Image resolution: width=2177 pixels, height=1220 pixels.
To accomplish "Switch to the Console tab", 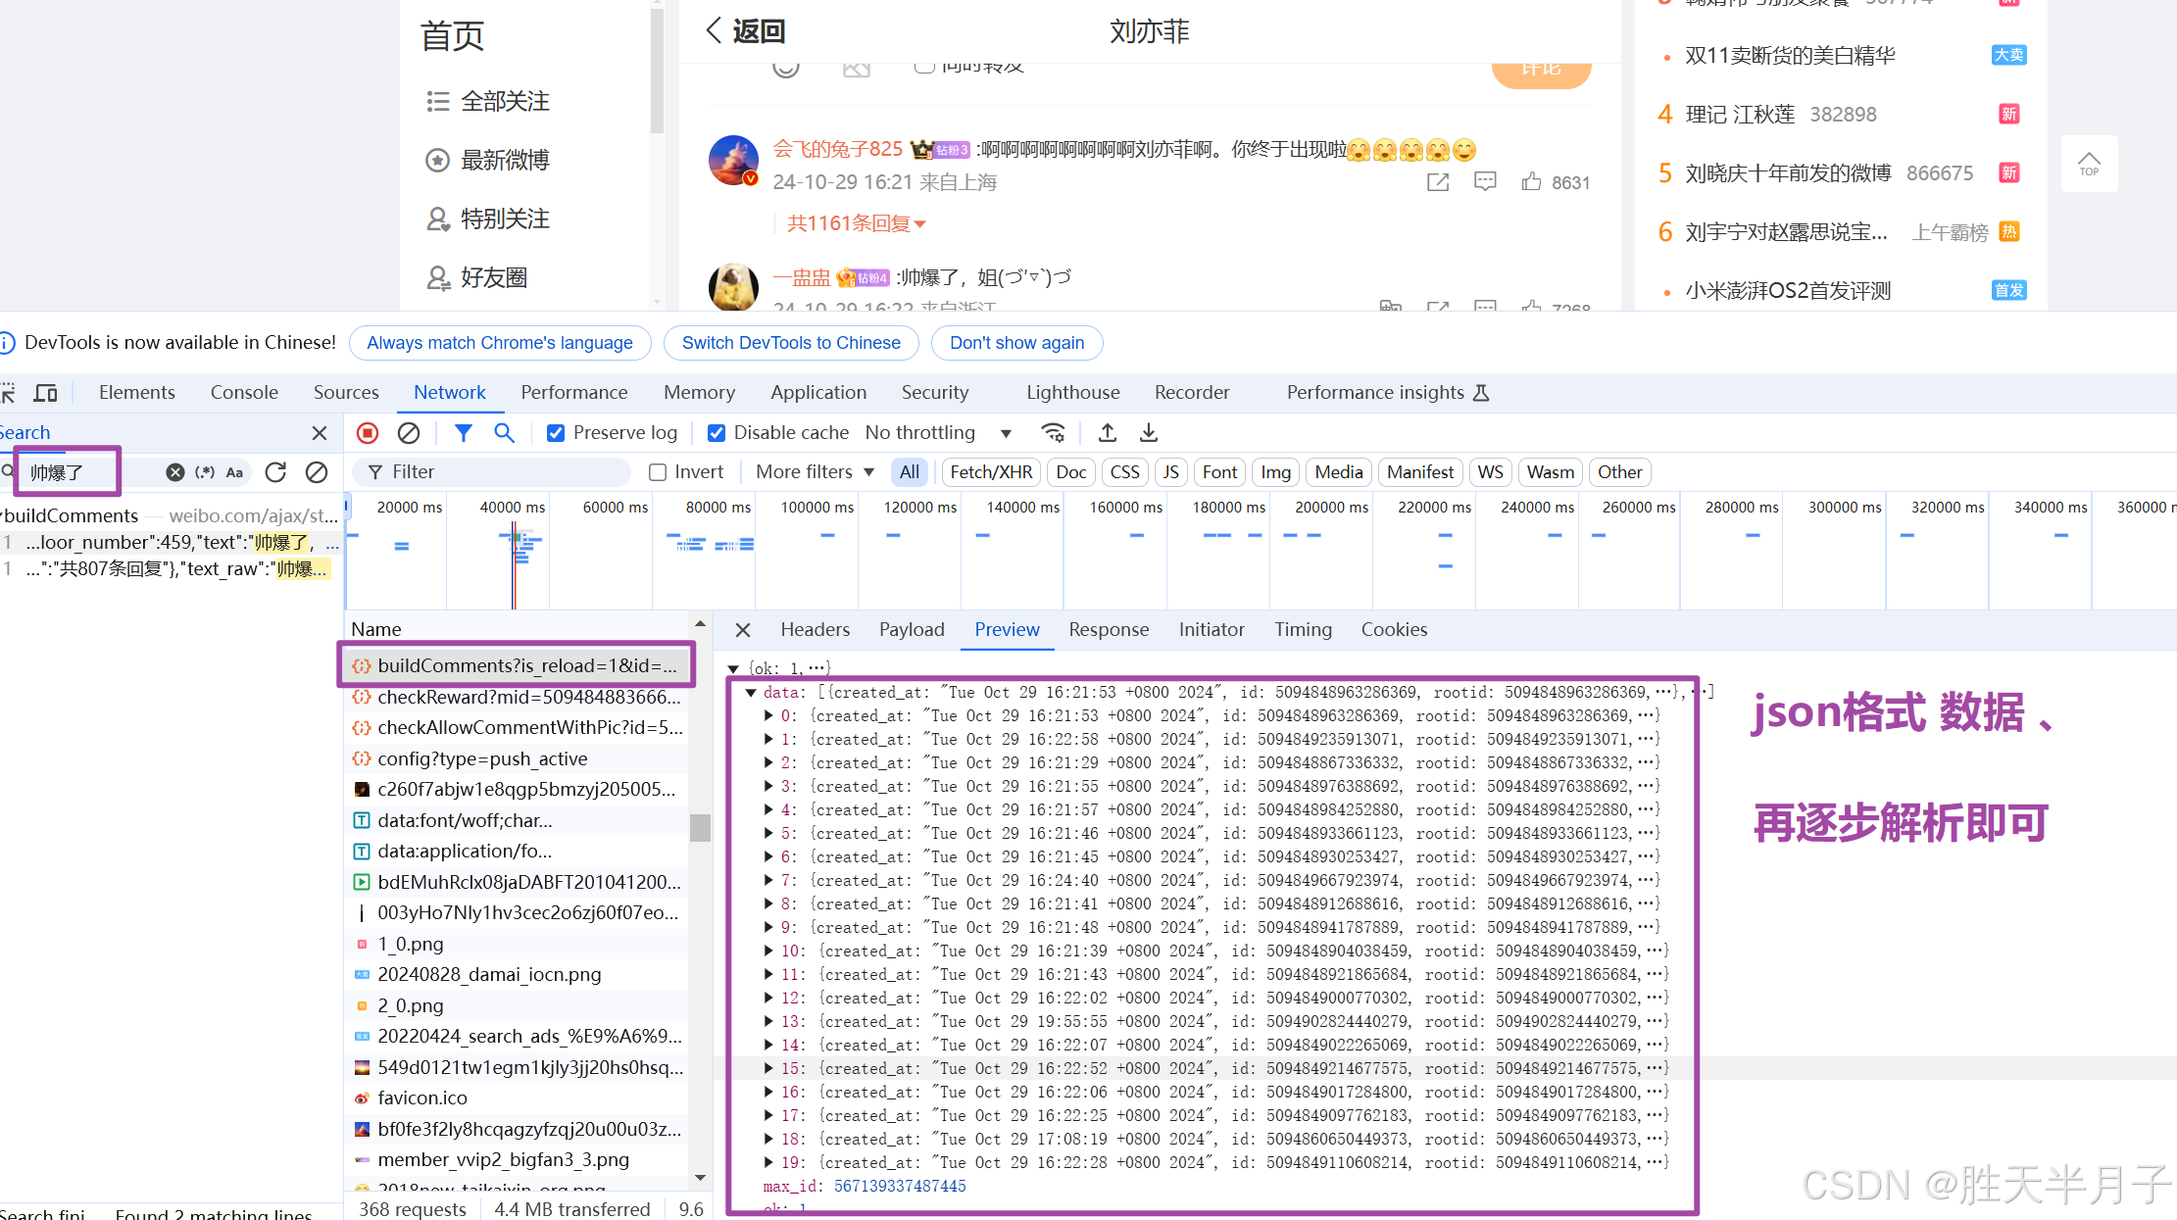I will (244, 393).
